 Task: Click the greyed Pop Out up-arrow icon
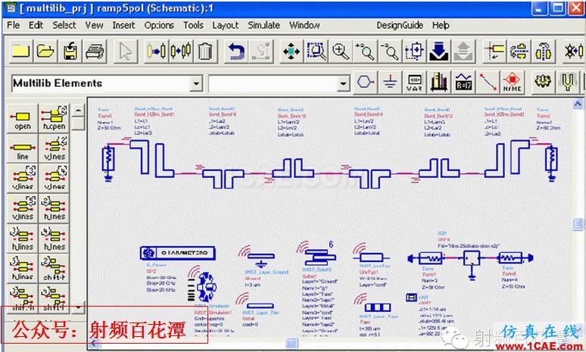[463, 51]
